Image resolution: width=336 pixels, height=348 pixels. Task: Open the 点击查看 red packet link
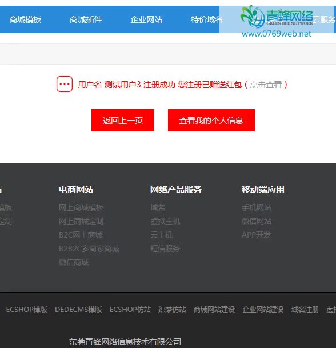(x=266, y=85)
